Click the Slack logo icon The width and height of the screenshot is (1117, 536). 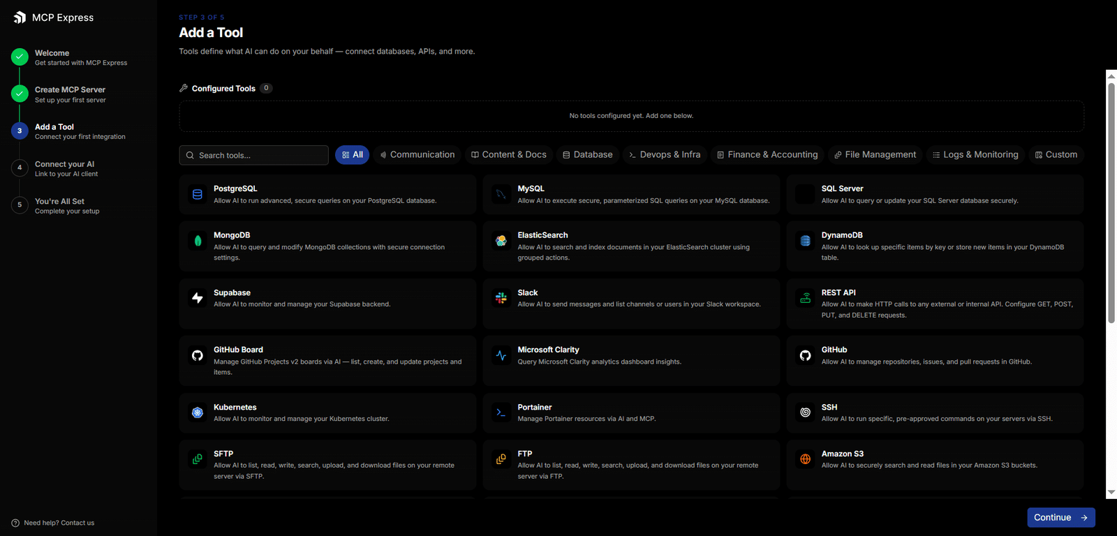point(501,298)
